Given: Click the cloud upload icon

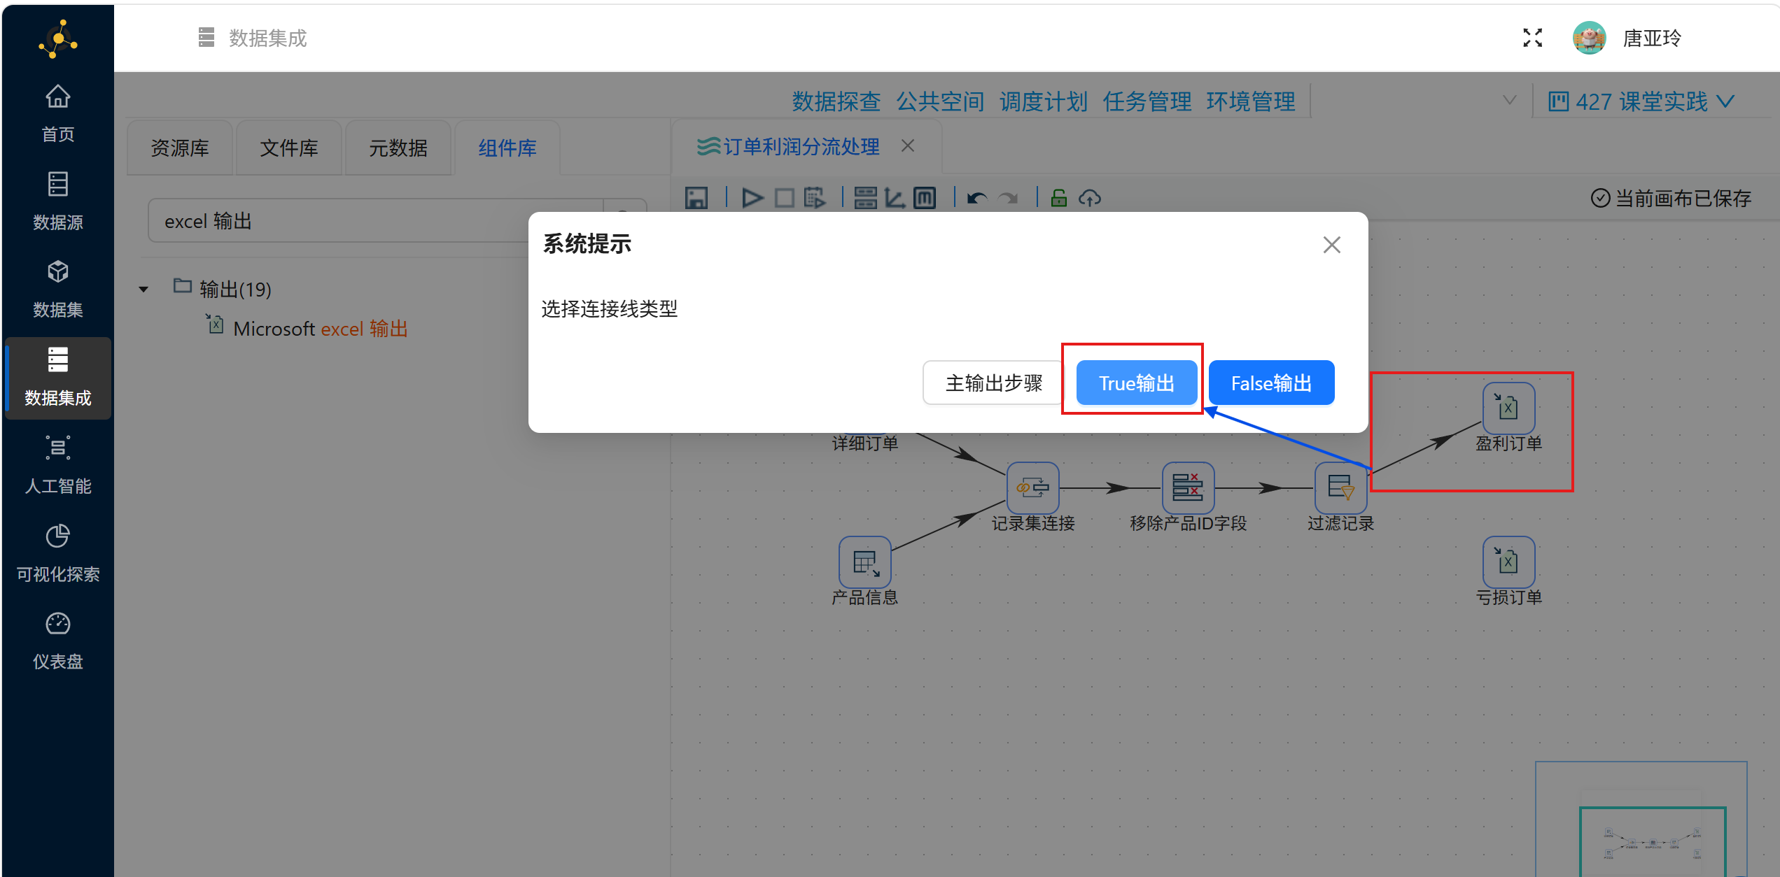Looking at the screenshot, I should point(1089,199).
